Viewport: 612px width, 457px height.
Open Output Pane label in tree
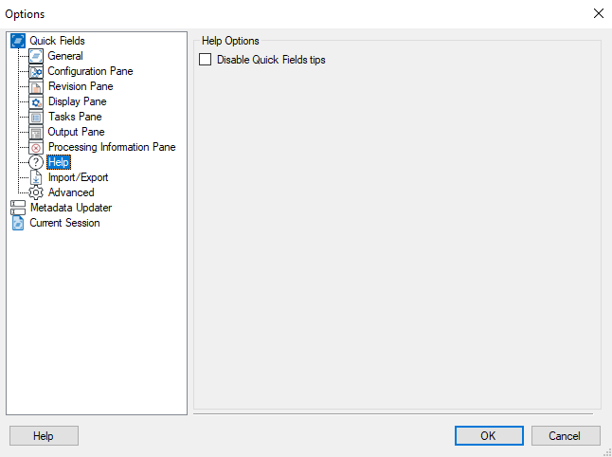[76, 132]
